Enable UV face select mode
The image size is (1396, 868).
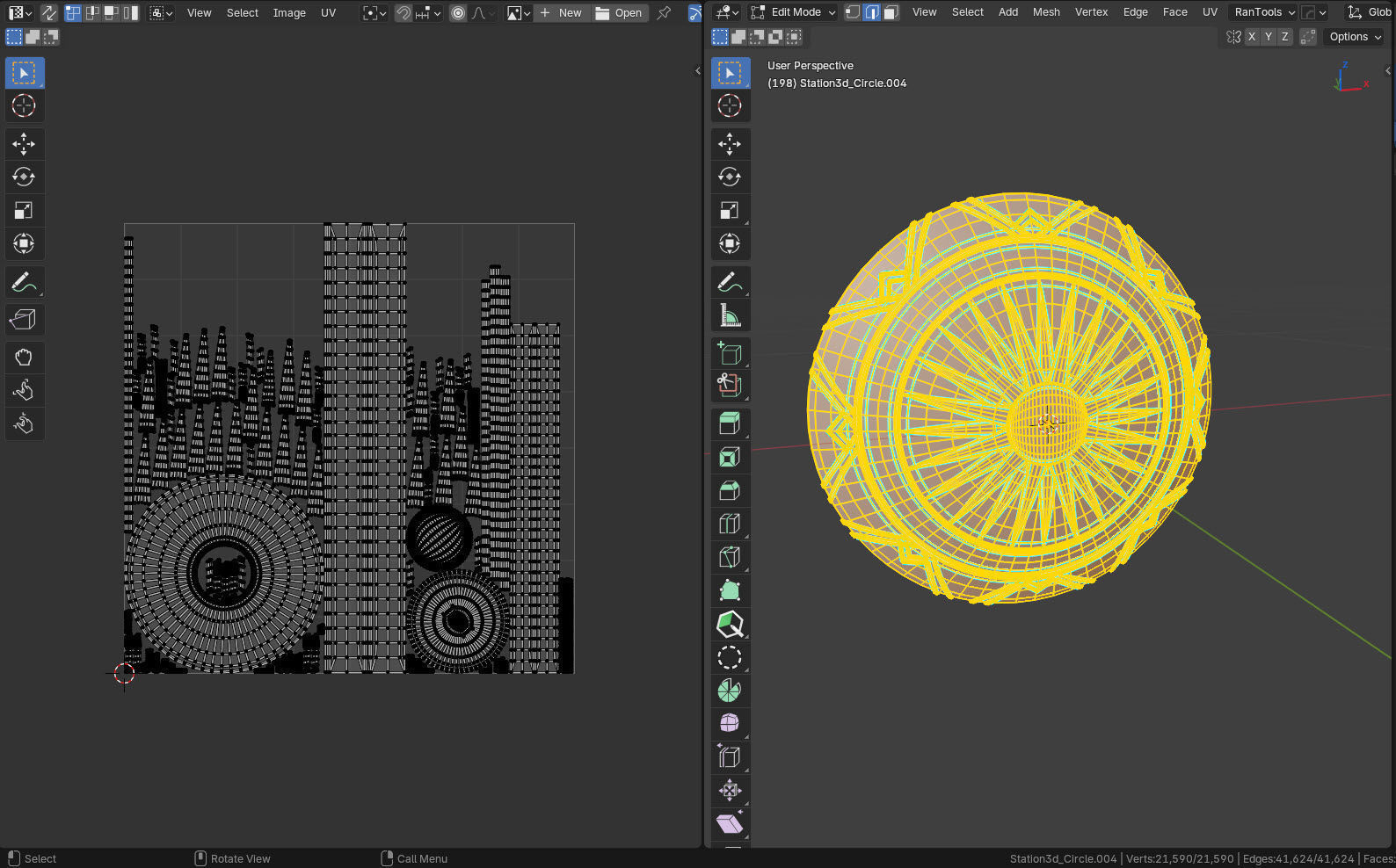click(112, 13)
